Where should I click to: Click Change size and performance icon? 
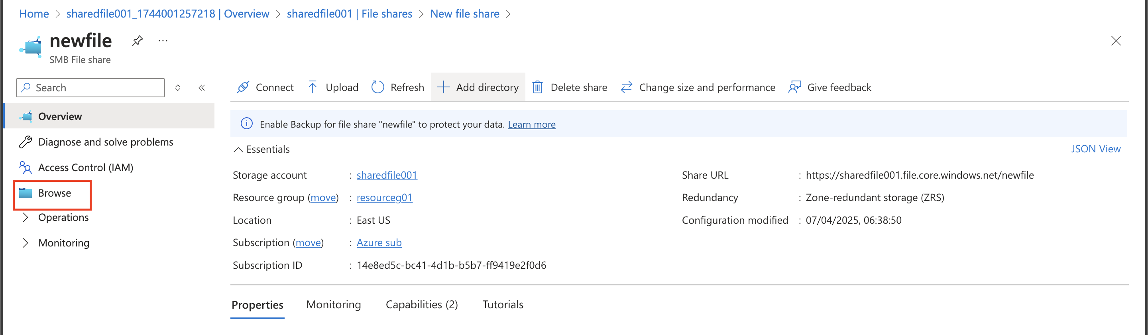click(x=626, y=87)
